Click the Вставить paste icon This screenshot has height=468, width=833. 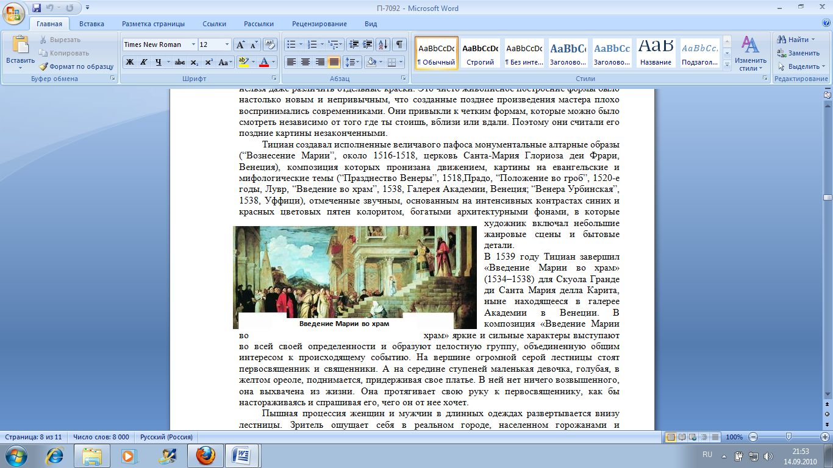coord(21,45)
